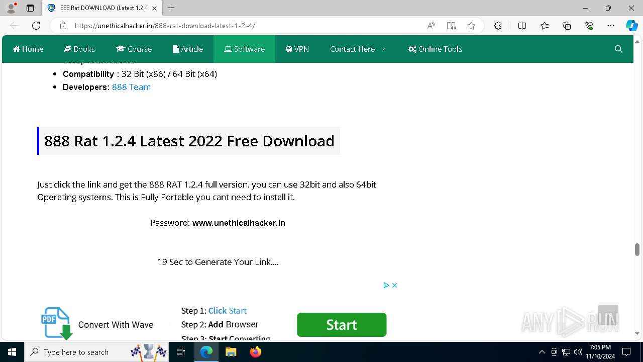This screenshot has width=643, height=362.
Task: Click the Read aloud icon
Action: tap(431, 26)
